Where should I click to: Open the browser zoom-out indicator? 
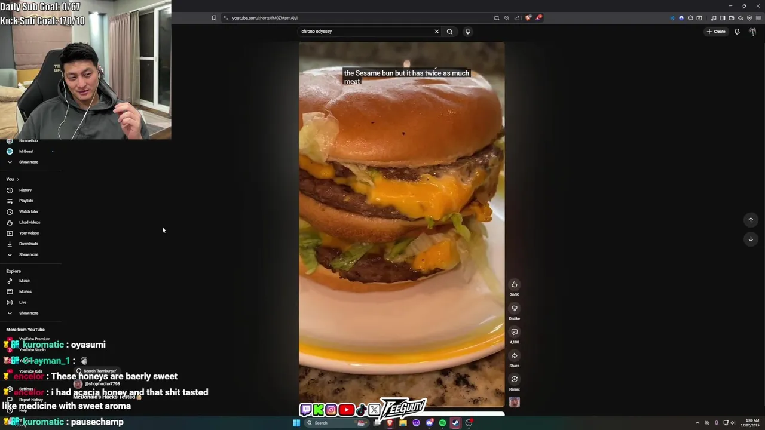click(x=506, y=18)
